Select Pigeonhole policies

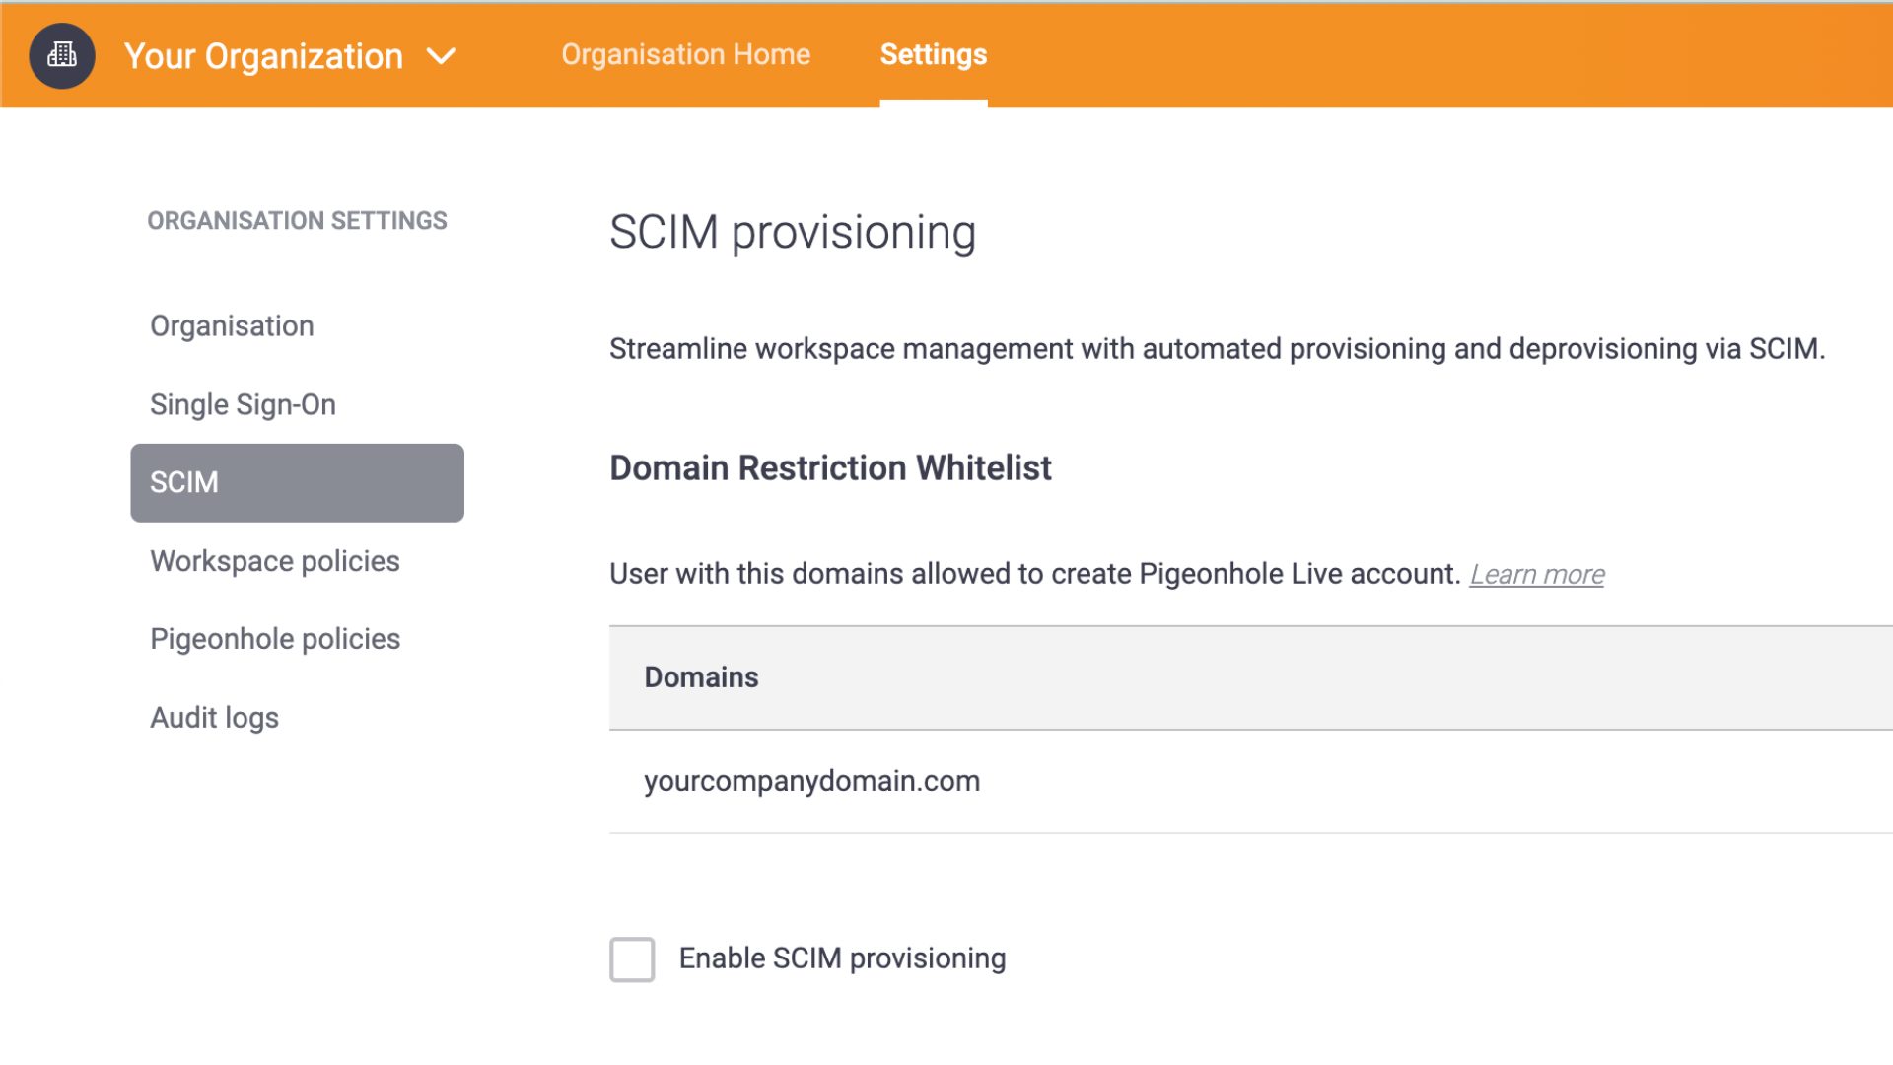click(274, 638)
